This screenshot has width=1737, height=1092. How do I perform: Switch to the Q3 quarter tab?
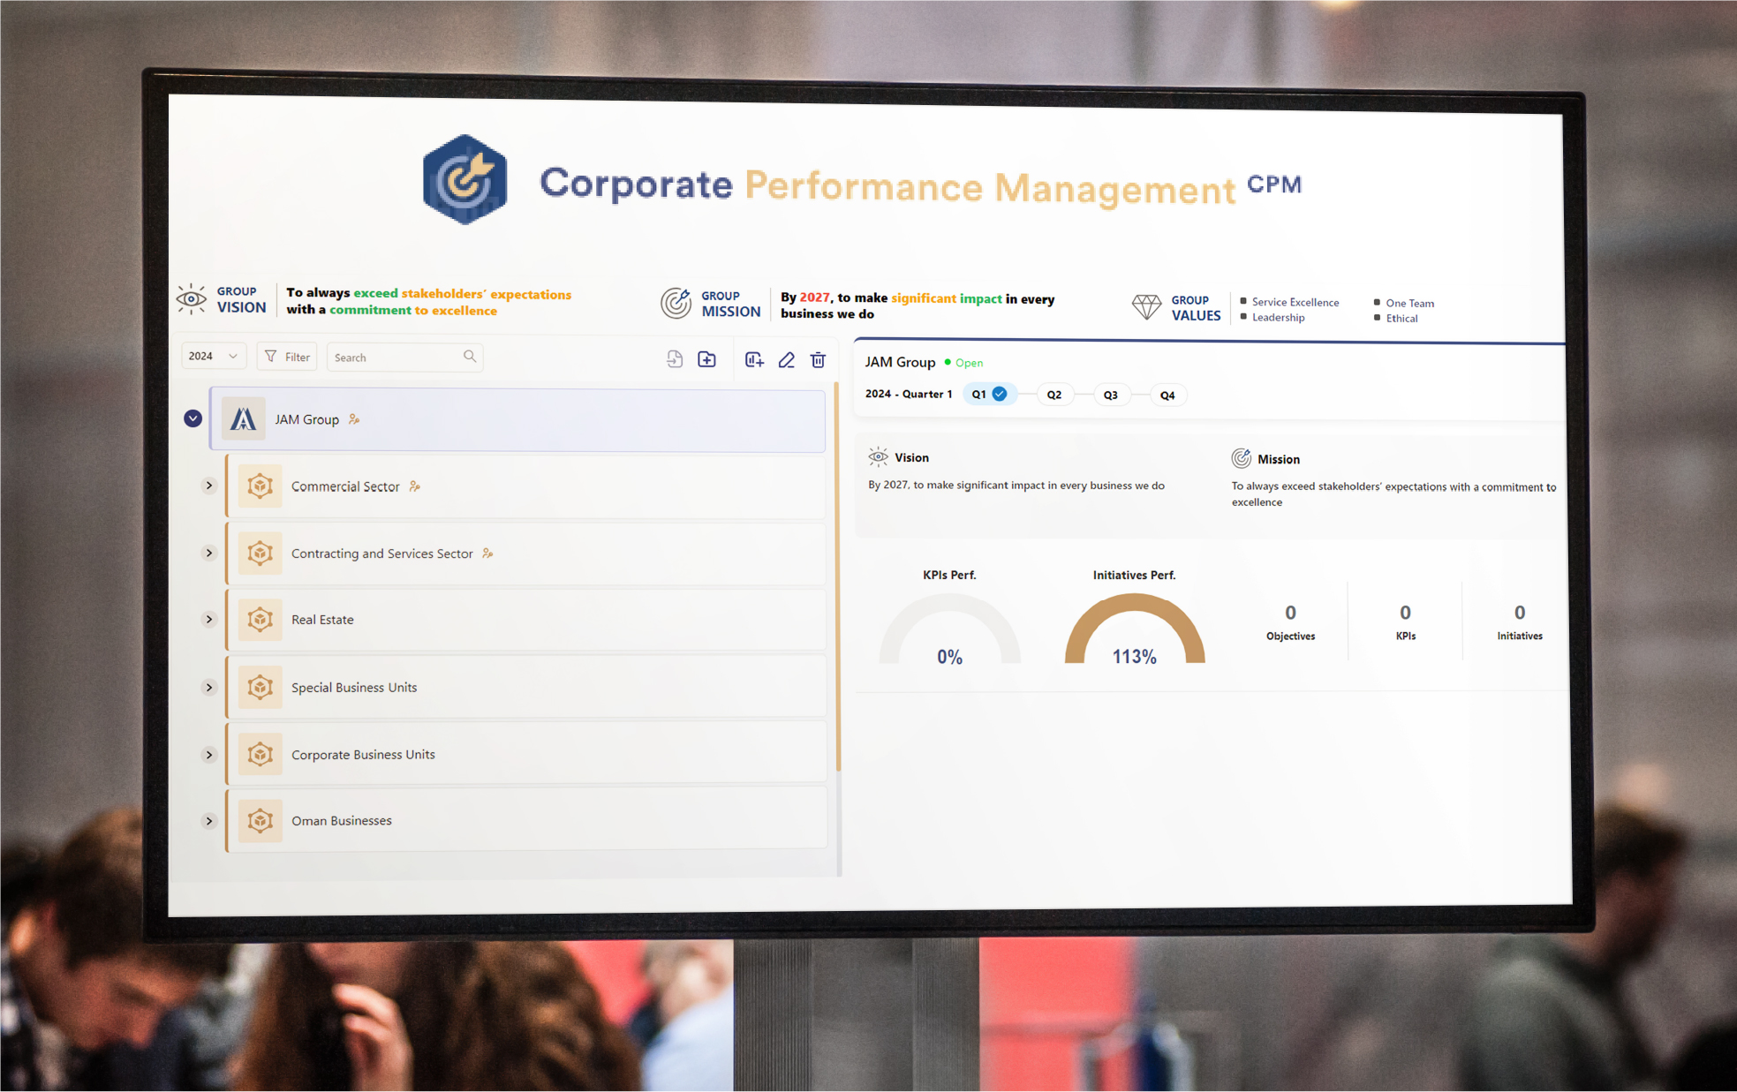pos(1111,395)
